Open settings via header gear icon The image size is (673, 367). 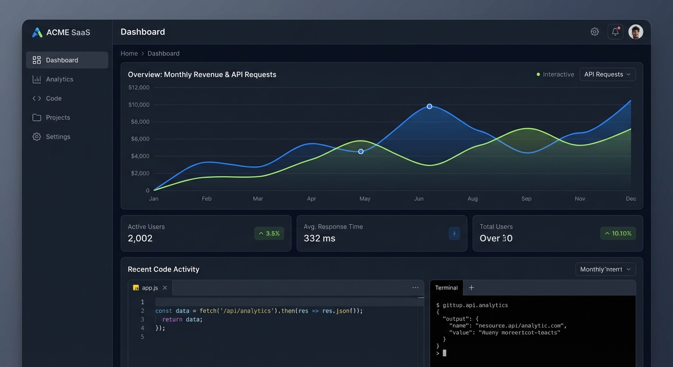[x=595, y=32]
